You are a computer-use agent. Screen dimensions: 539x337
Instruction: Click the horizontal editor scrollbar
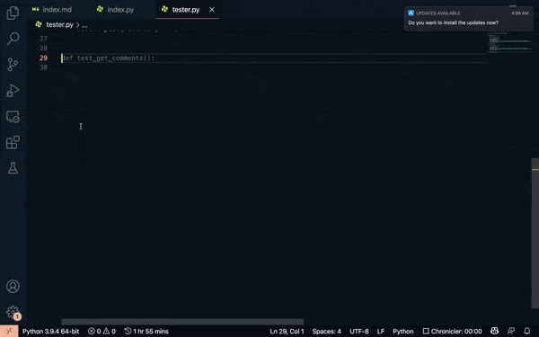coord(182,322)
